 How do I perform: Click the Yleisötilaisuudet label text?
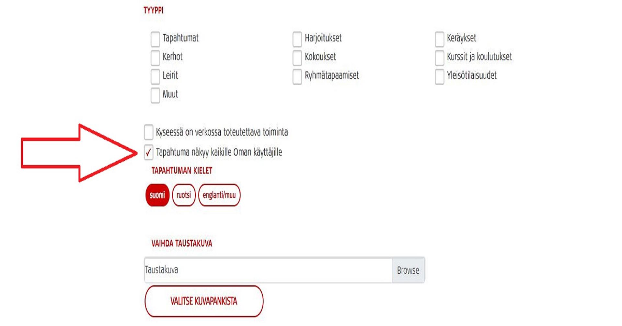click(471, 76)
